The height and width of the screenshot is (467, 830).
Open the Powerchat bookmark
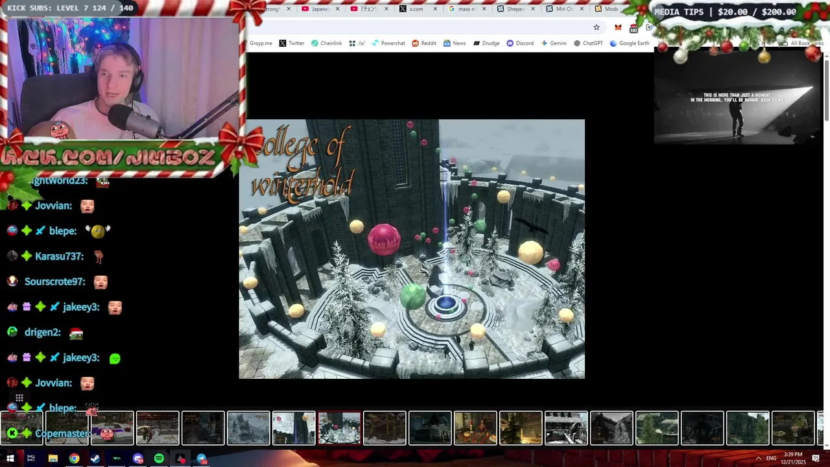388,43
